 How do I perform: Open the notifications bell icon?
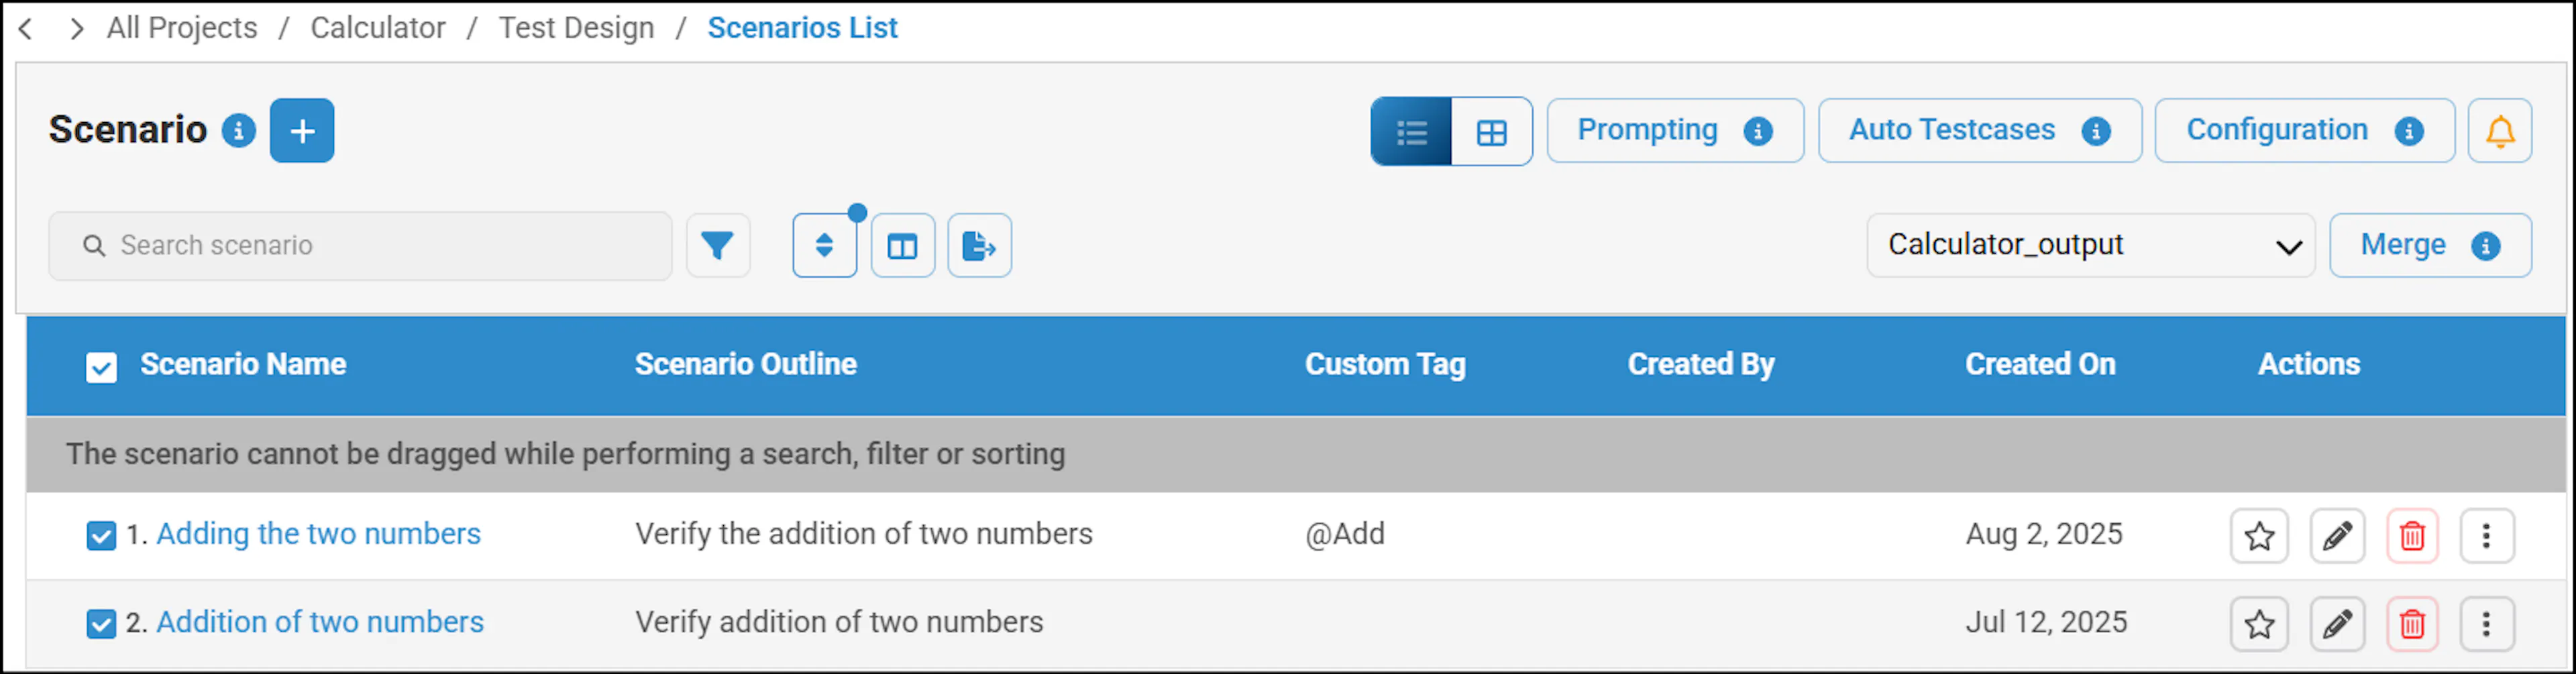[x=2499, y=130]
